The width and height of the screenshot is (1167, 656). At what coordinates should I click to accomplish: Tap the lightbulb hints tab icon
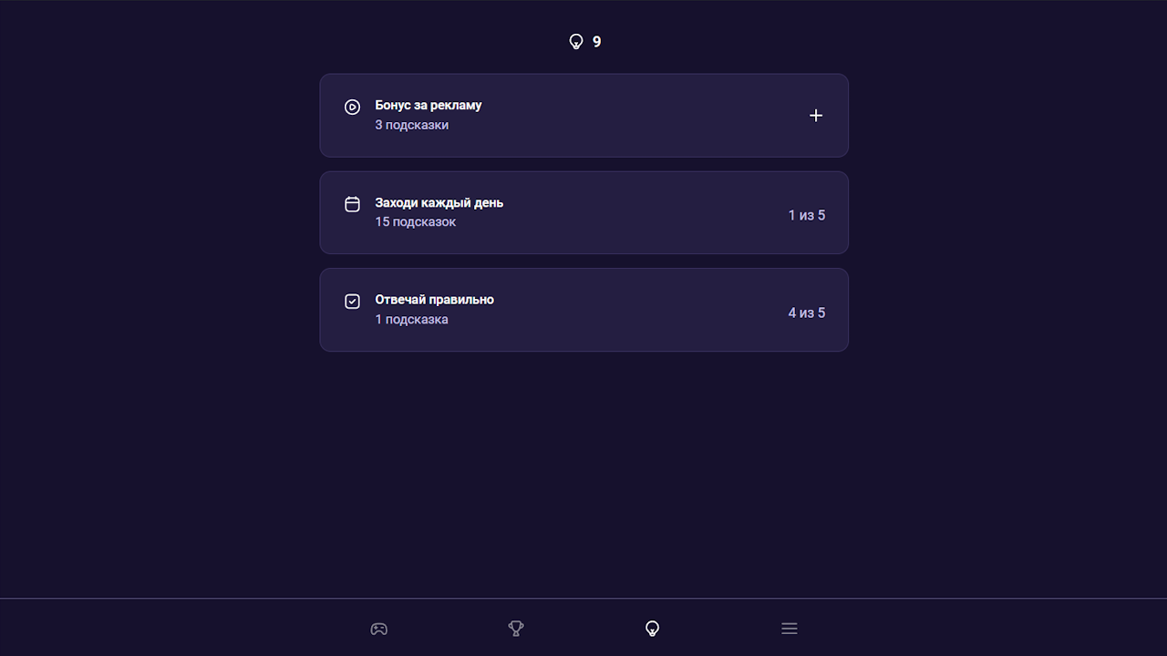pyautogui.click(x=652, y=629)
